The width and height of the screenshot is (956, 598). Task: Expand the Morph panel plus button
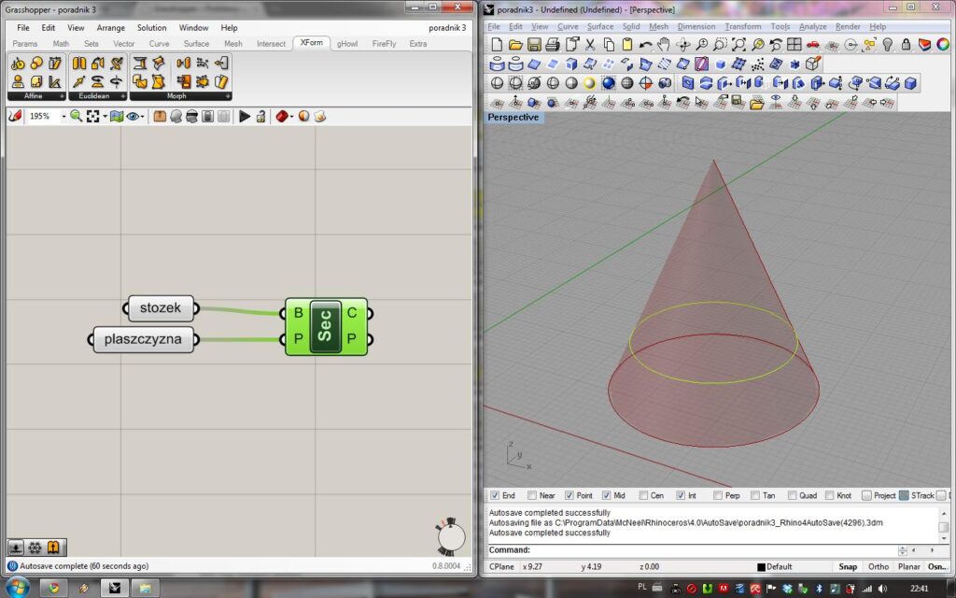coord(228,96)
